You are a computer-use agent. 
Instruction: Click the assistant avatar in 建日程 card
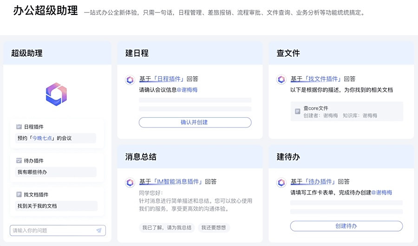click(x=130, y=80)
